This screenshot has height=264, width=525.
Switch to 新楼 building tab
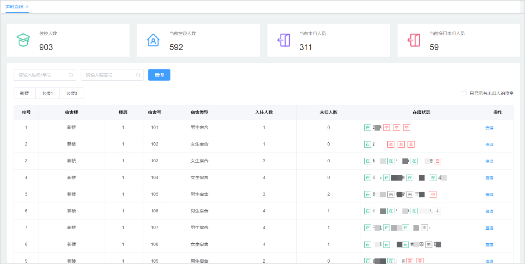pyautogui.click(x=24, y=93)
